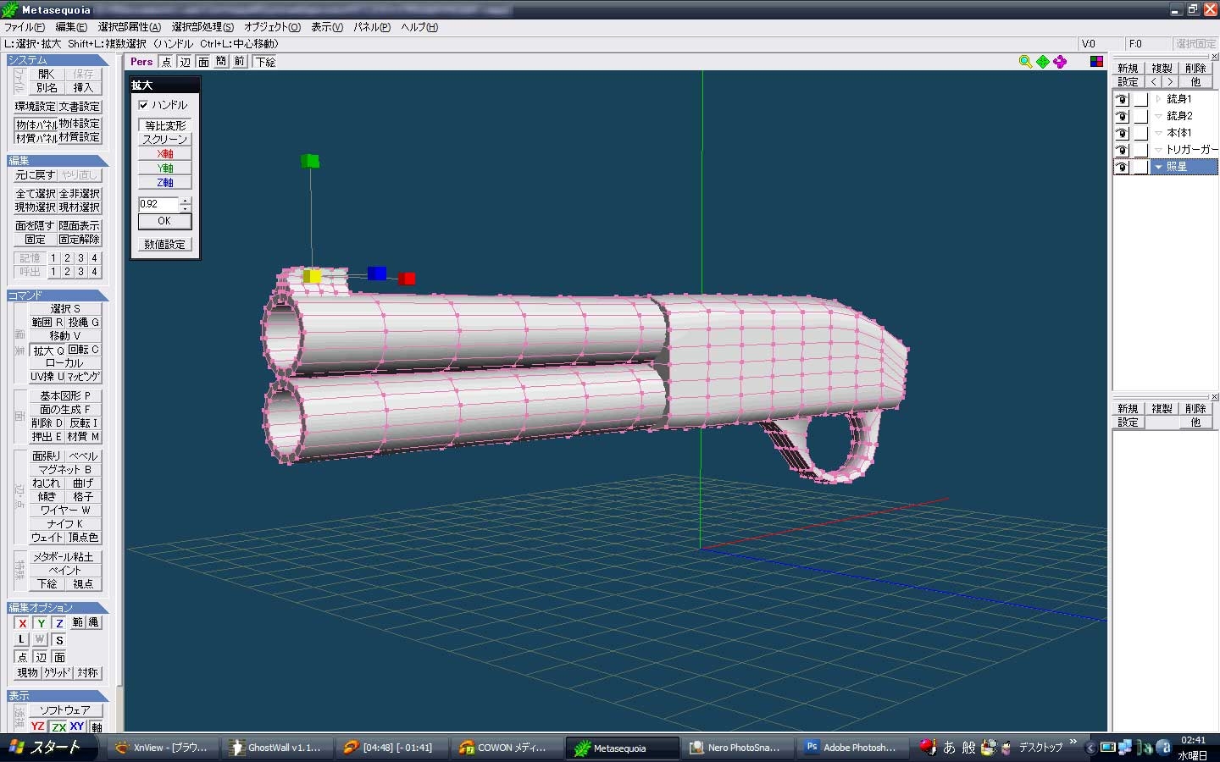Image resolution: width=1220 pixels, height=762 pixels.
Task: Collapse the トリガーガード object triangle
Action: click(1158, 150)
